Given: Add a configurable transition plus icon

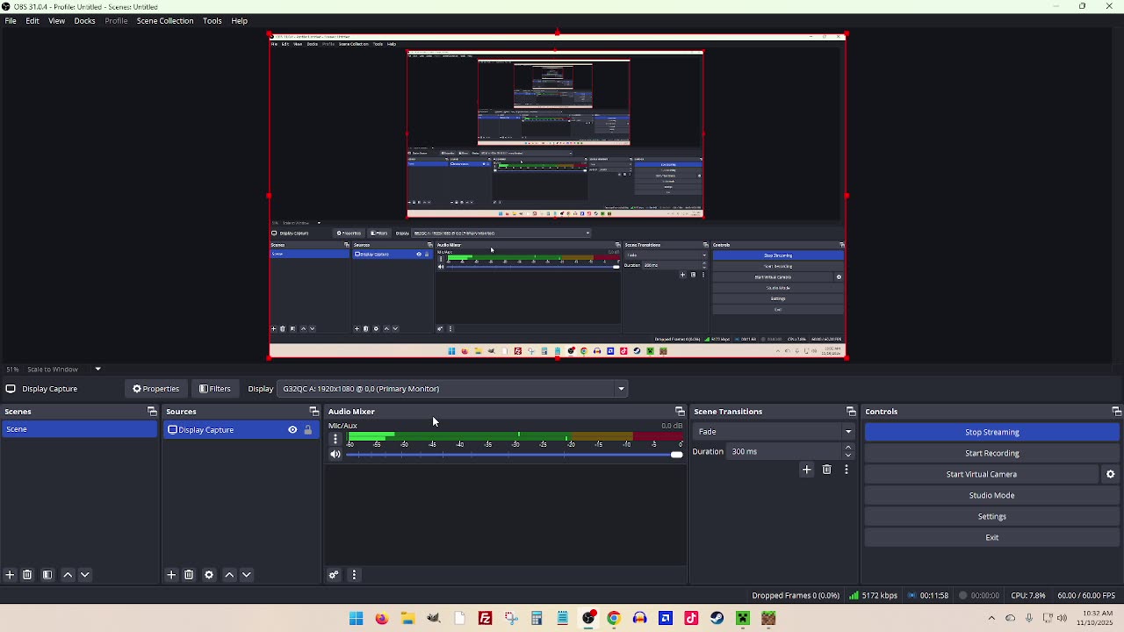Looking at the screenshot, I should click(807, 470).
